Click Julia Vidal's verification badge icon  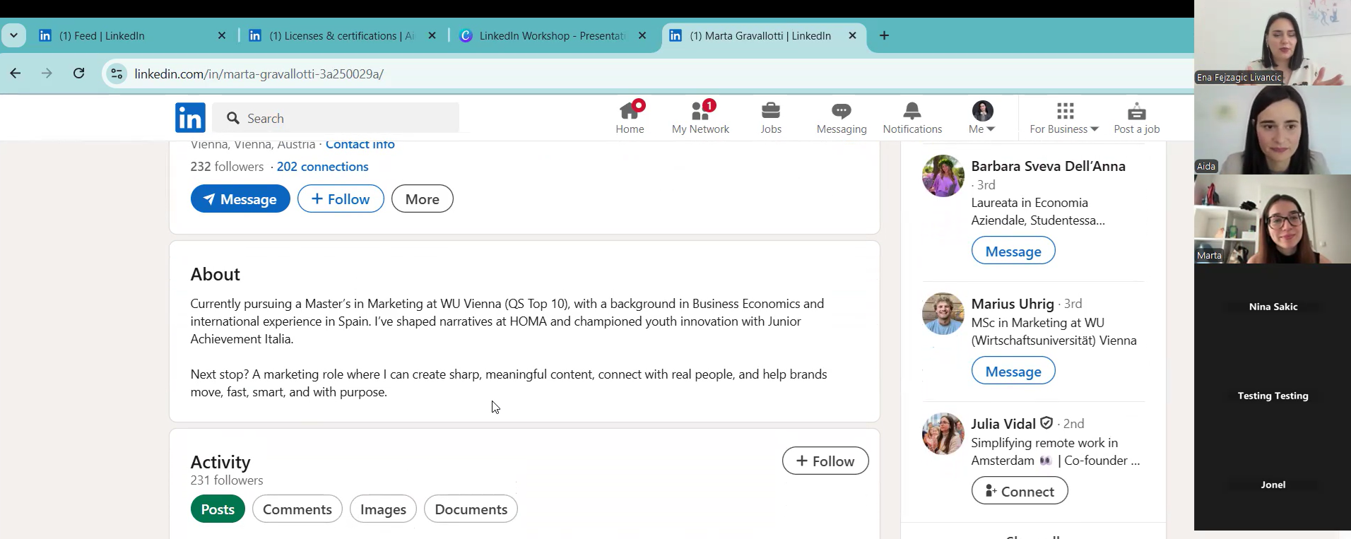coord(1046,423)
